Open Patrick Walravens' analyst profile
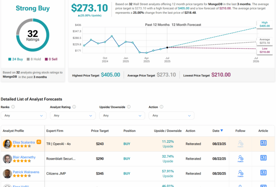 coord(26,172)
